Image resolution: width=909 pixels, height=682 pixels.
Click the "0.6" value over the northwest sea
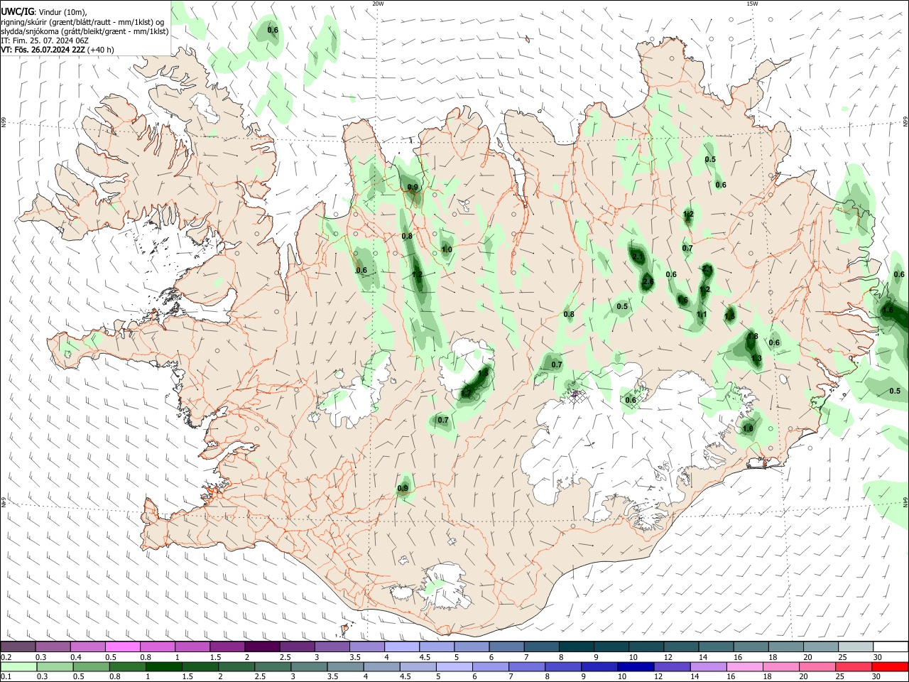(x=273, y=30)
